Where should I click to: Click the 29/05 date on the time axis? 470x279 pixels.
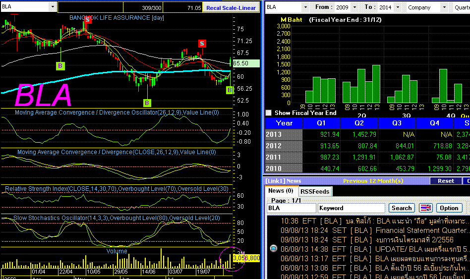tap(121, 272)
